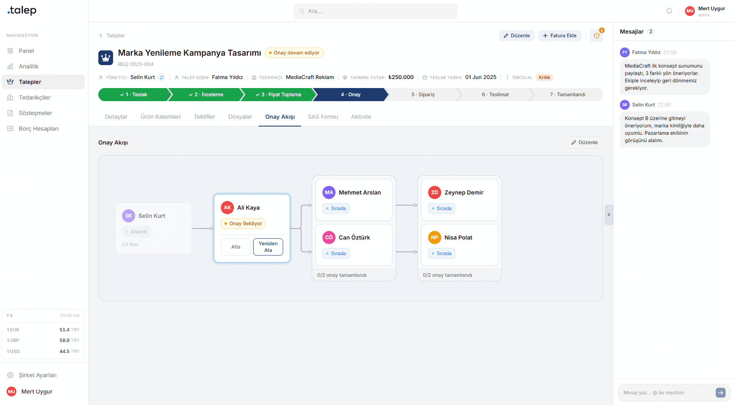
Task: Click the notification bell icon
Action: click(x=669, y=11)
